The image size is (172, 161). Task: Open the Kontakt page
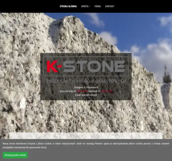pos(110,6)
